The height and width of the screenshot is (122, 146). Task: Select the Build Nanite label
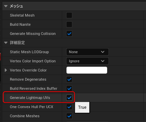[20, 24]
